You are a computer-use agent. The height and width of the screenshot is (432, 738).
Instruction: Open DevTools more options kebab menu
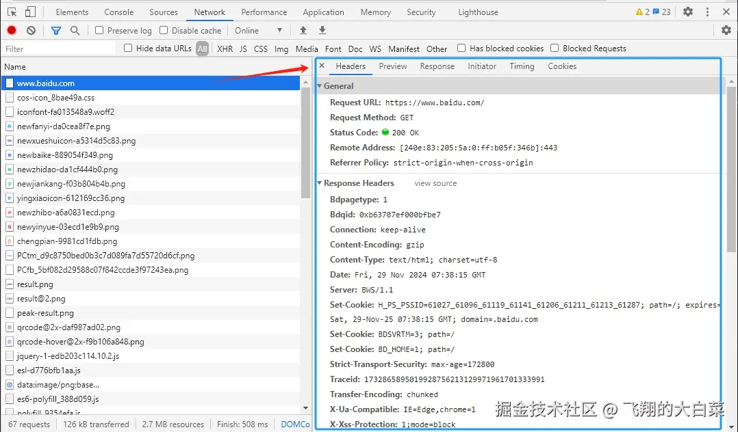[x=707, y=12]
